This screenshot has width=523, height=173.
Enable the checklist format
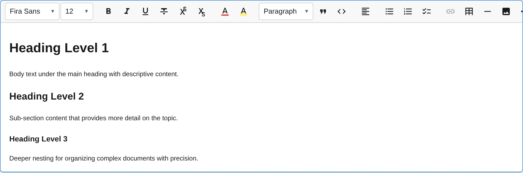427,11
